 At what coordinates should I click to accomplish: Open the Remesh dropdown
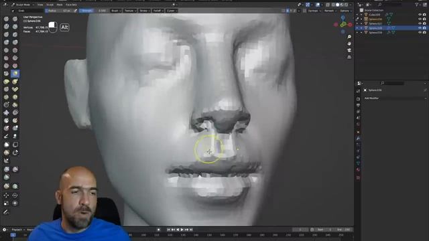pyautogui.click(x=330, y=11)
